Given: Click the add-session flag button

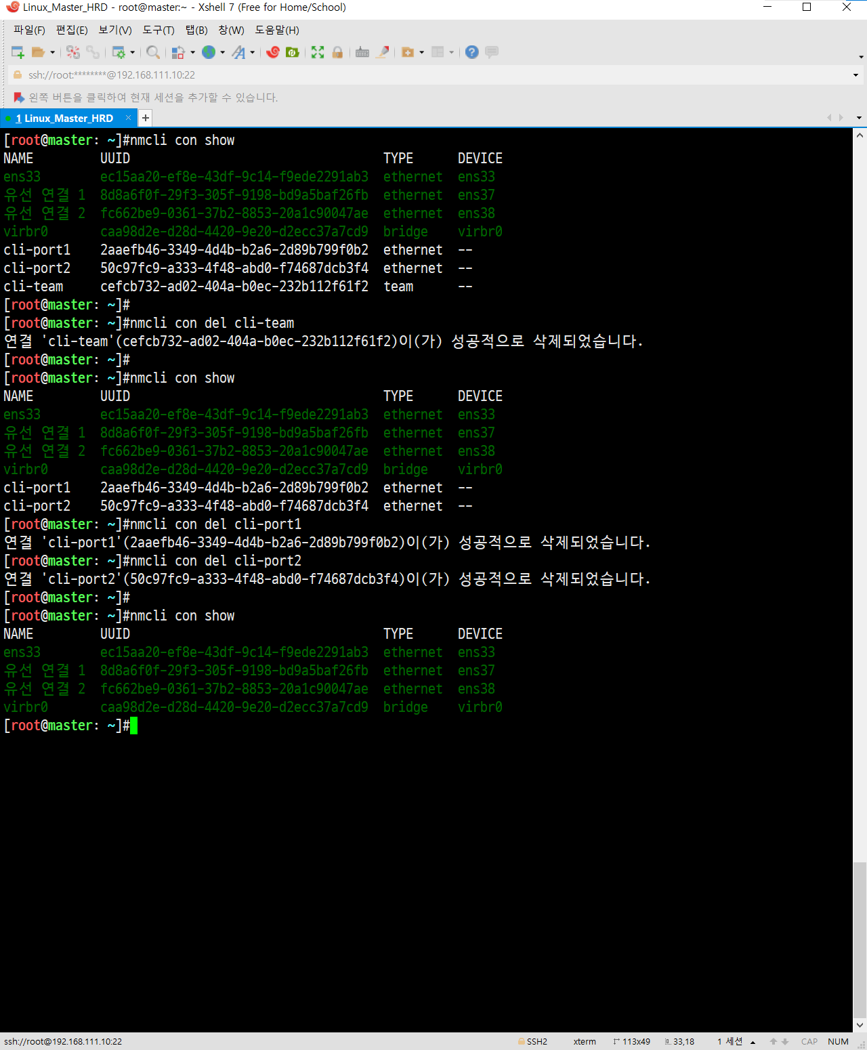Looking at the screenshot, I should click(19, 98).
